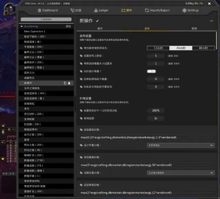Click the link icon on the 100% row
Viewport: 220px width, 199px height.
81,110
